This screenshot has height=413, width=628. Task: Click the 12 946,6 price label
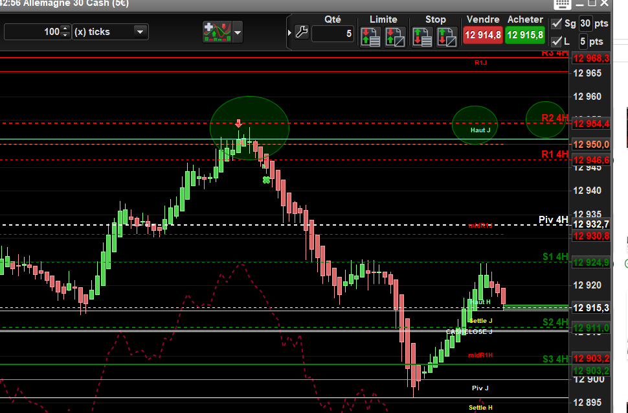(x=591, y=160)
